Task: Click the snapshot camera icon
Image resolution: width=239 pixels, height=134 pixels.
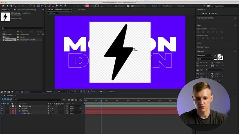Action: click(x=100, y=92)
